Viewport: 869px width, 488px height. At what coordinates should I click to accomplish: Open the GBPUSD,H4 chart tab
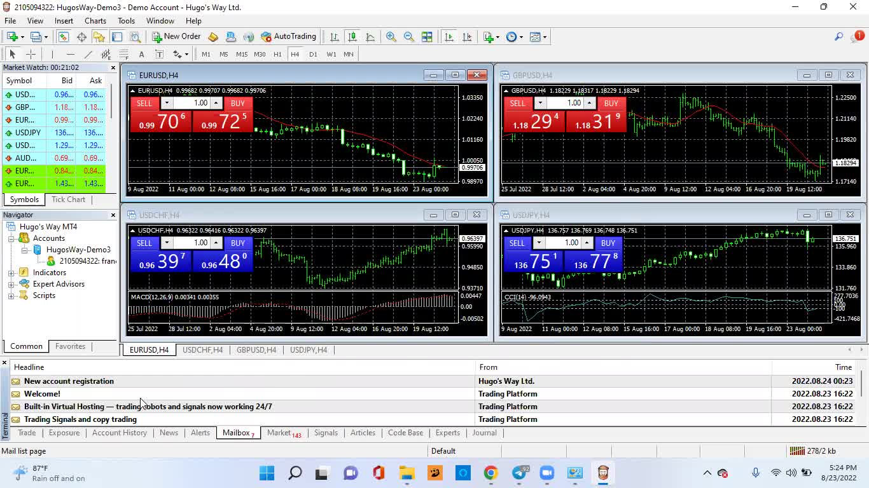pyautogui.click(x=256, y=350)
